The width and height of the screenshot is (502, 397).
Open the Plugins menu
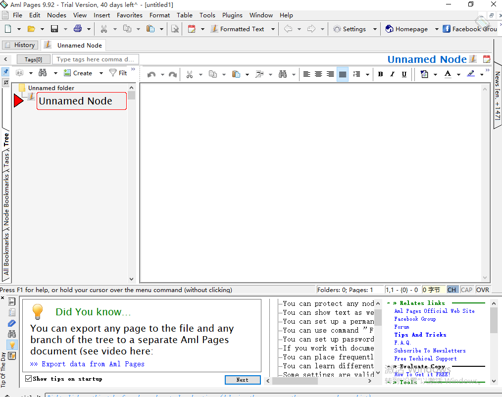pos(232,15)
